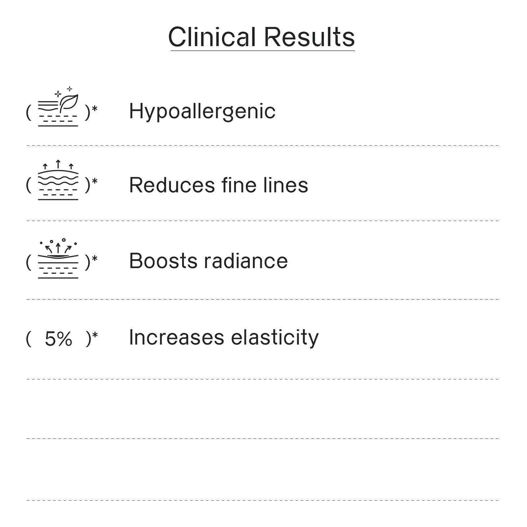The height and width of the screenshot is (527, 527).
Task: Select the wavy fine lines skin icon
Action: (58, 180)
